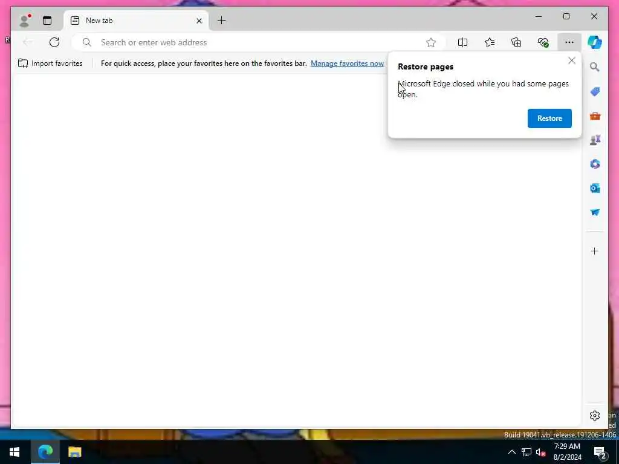Open the sidebar Shopping tag icon
The height and width of the screenshot is (464, 619).
pos(595,92)
